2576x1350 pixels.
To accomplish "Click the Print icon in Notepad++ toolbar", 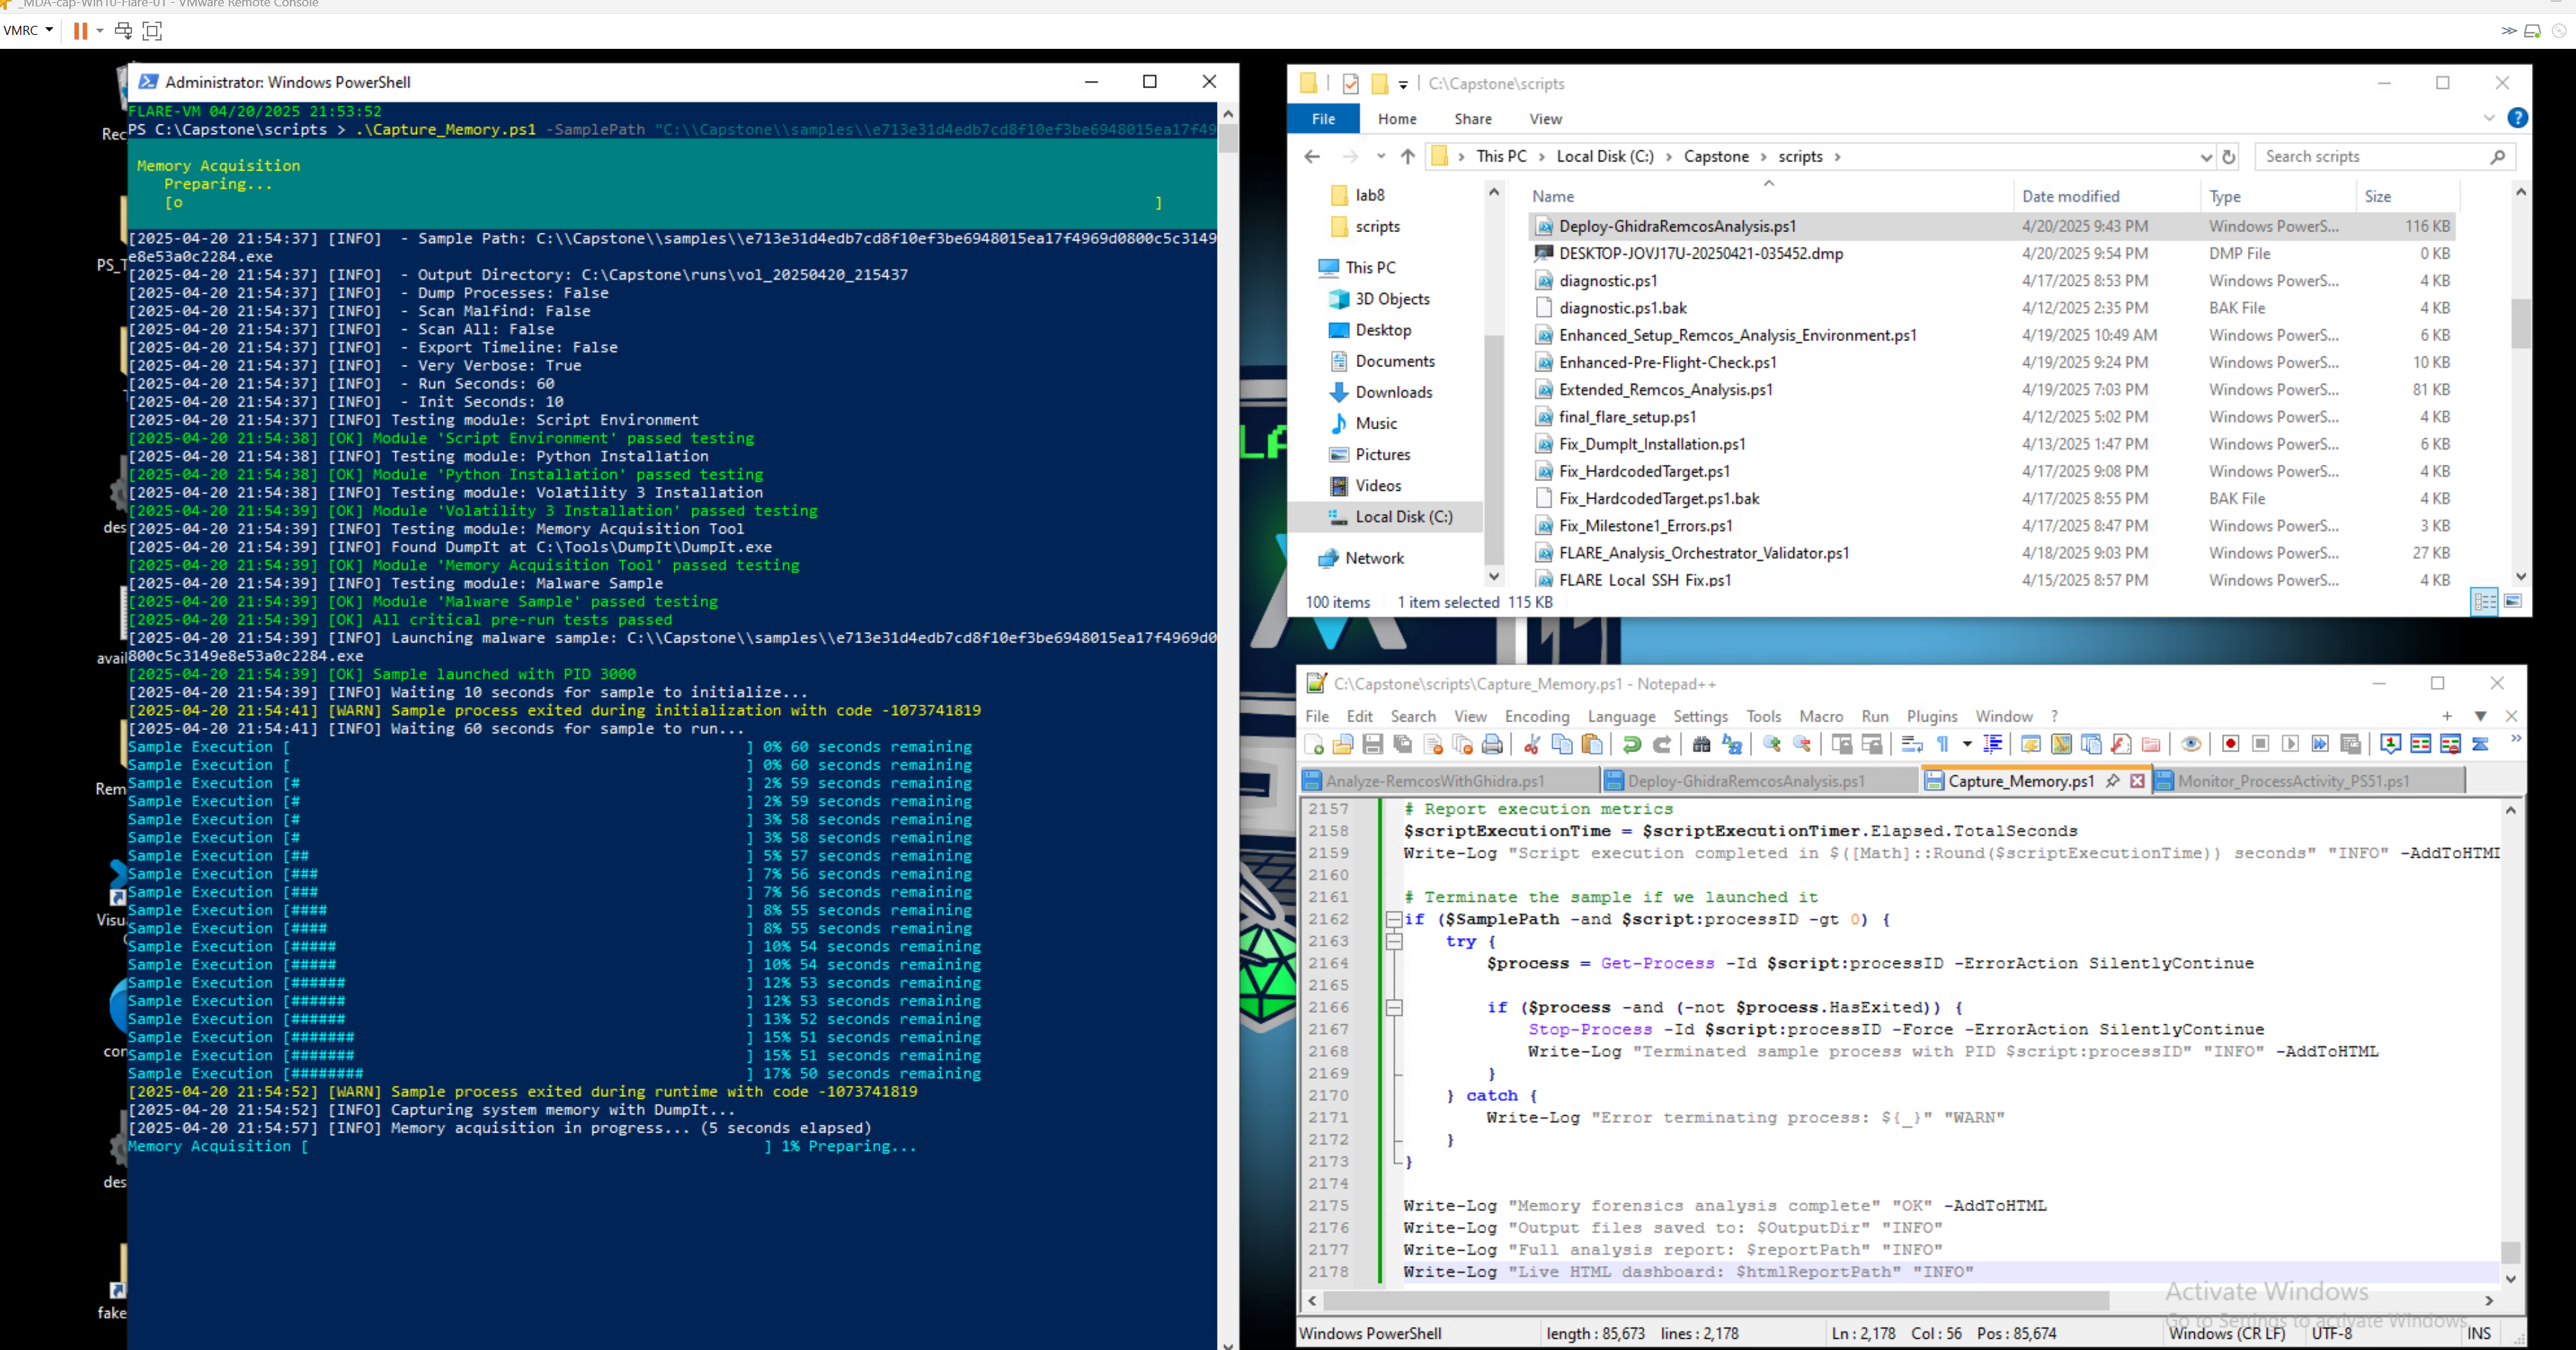I will 1492,745.
